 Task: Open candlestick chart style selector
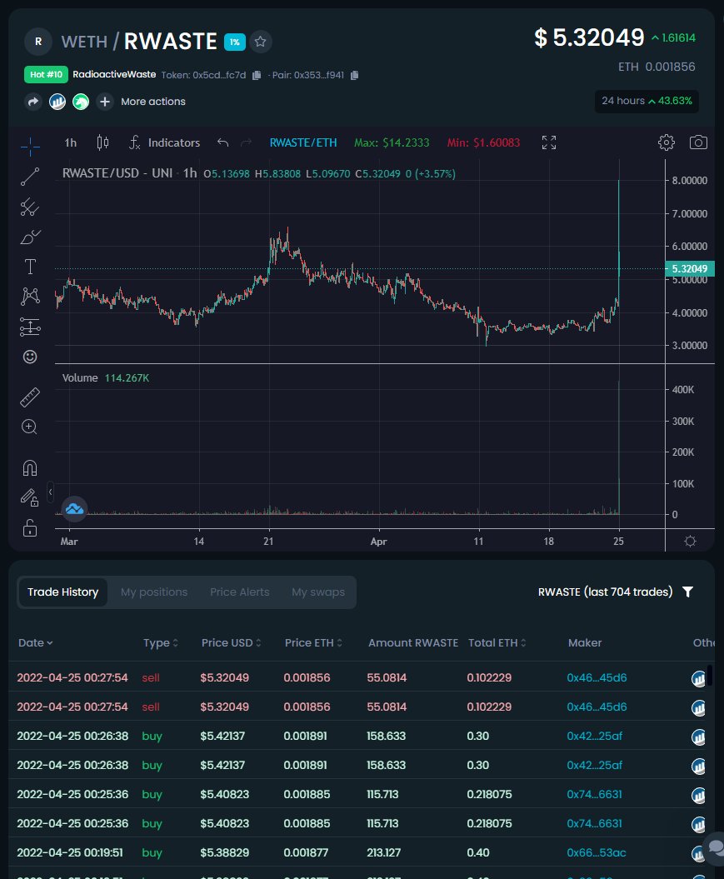coord(102,142)
